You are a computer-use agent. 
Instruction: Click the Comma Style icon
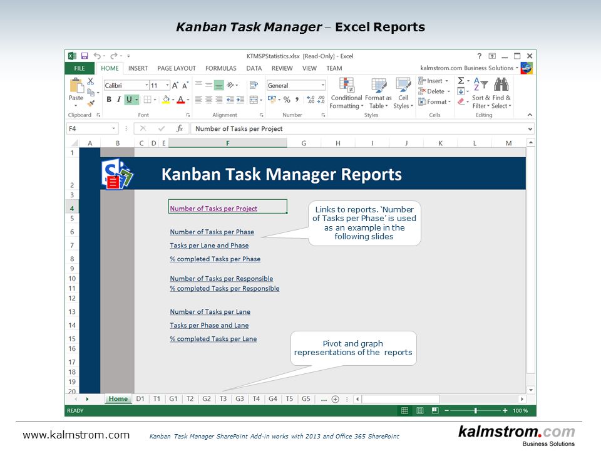297,100
